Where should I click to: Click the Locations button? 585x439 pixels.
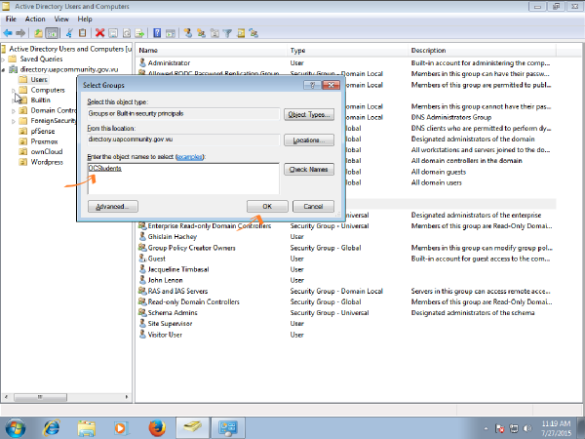[309, 140]
